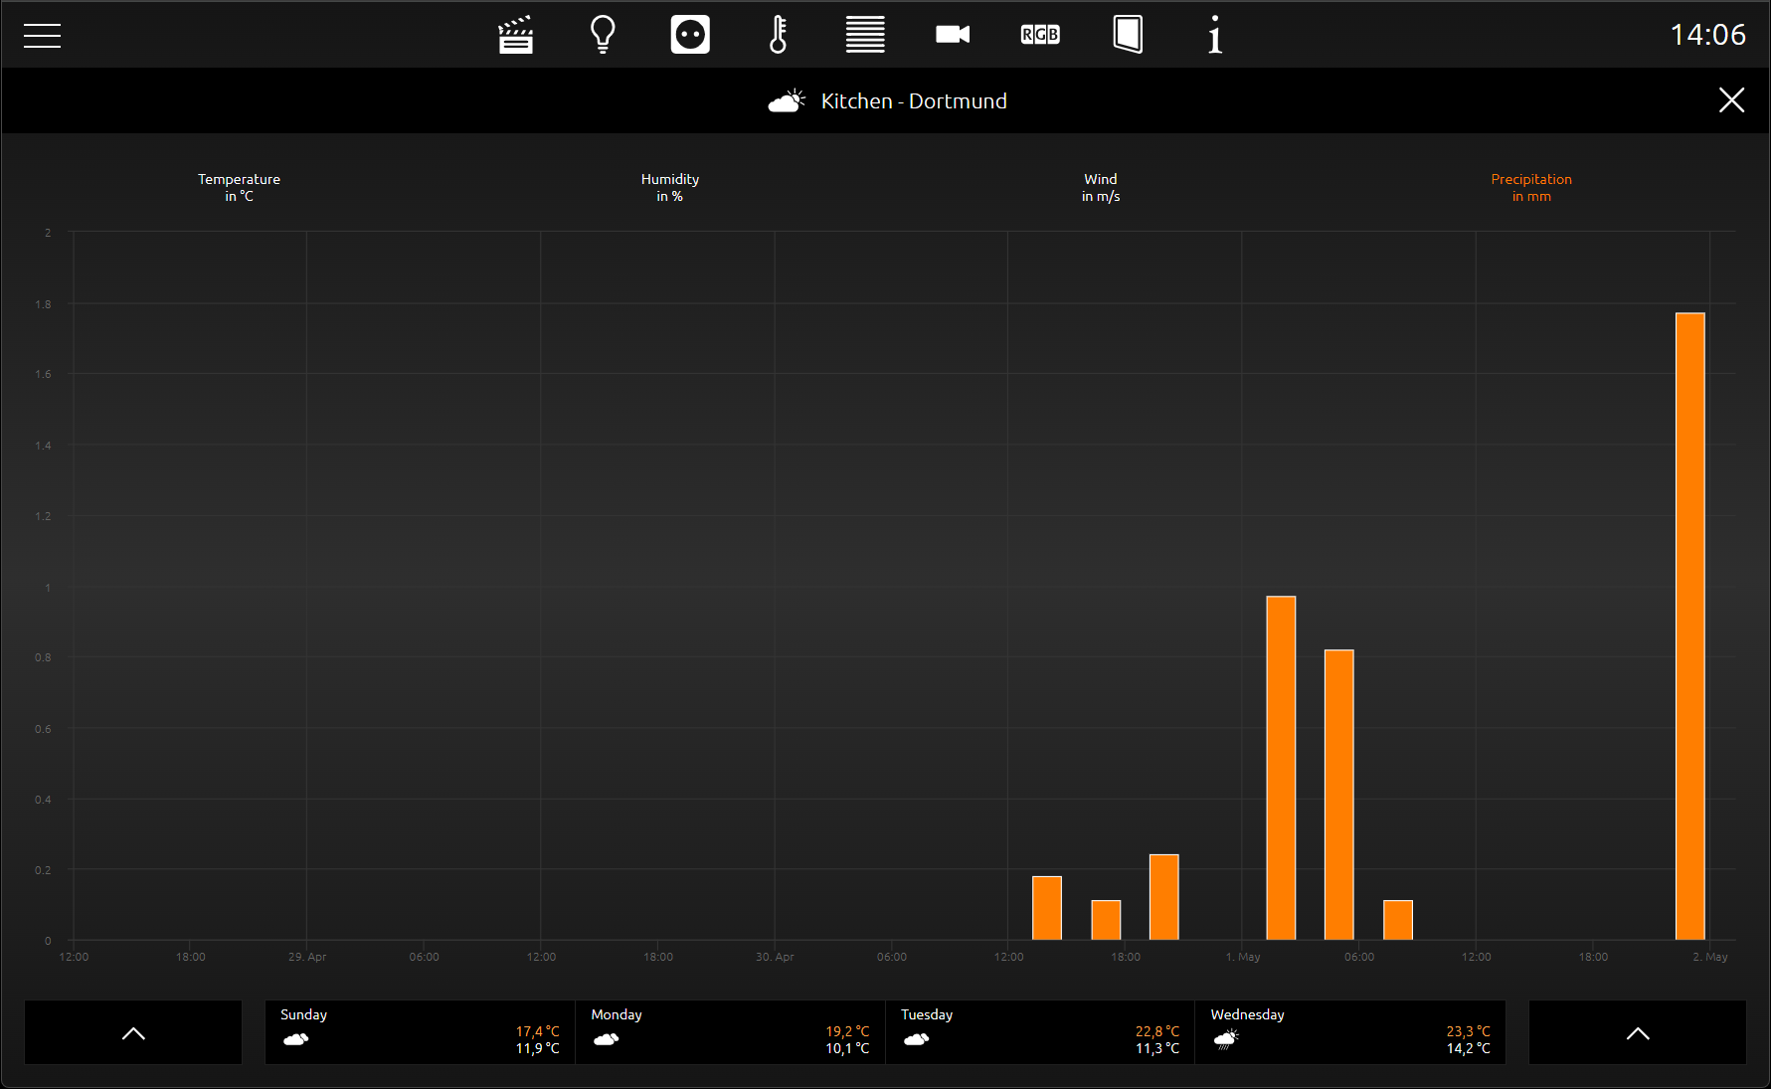Show the Humidity in % chart
The height and width of the screenshot is (1089, 1771).
pyautogui.click(x=669, y=187)
